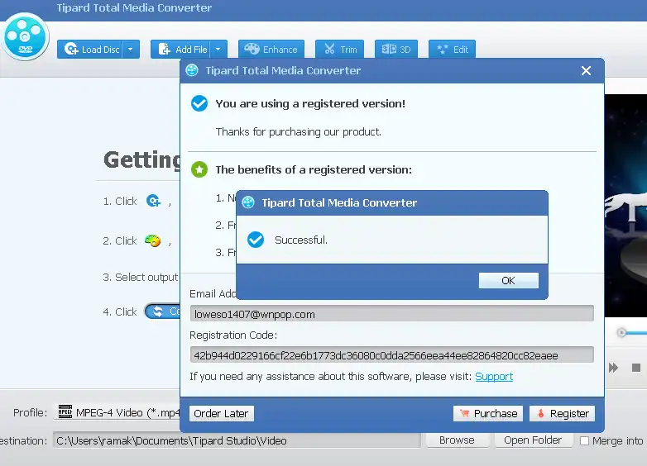
Task: Open the Add File dropdown arrow
Action: (219, 50)
